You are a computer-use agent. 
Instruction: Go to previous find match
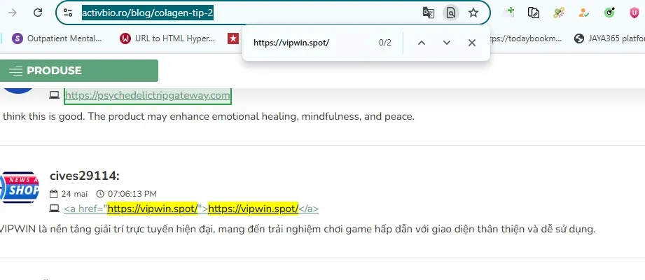point(421,43)
